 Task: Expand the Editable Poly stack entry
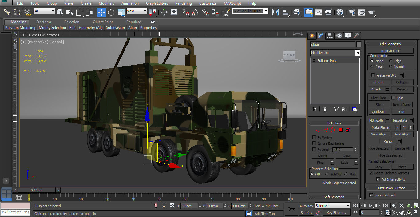(314, 61)
